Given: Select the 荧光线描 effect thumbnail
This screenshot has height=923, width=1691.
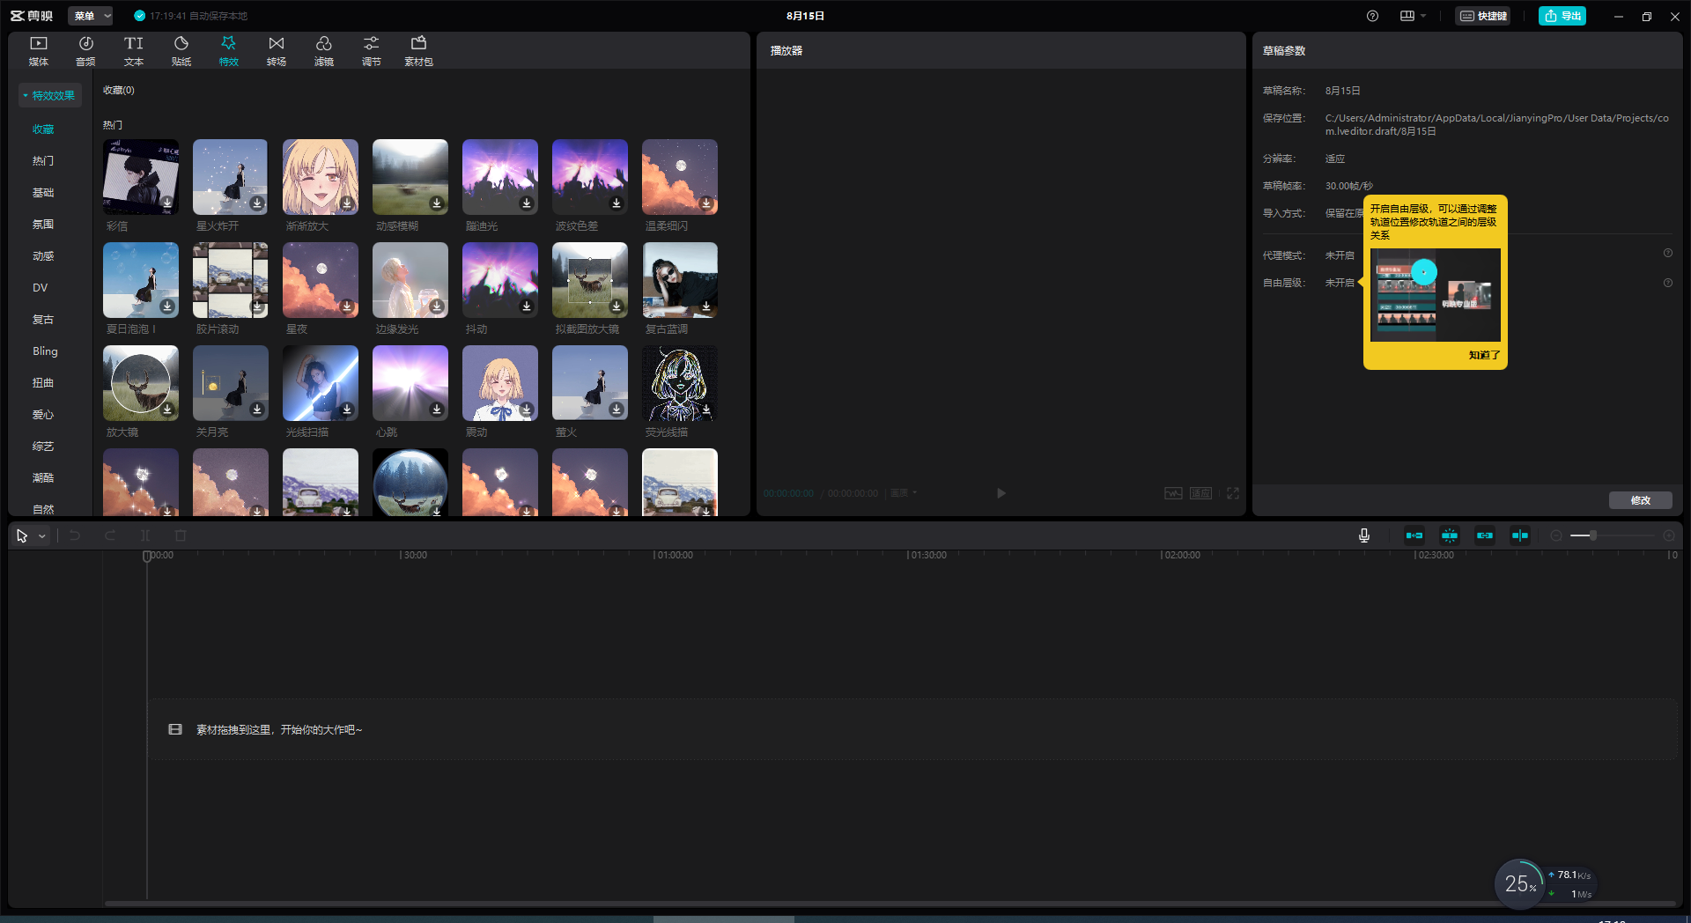Looking at the screenshot, I should point(680,383).
